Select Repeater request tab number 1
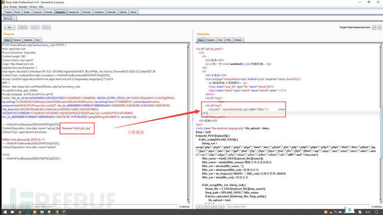The width and height of the screenshot is (383, 215). (7, 18)
